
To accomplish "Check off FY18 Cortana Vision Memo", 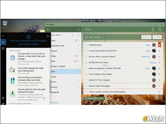I will 86,74.
